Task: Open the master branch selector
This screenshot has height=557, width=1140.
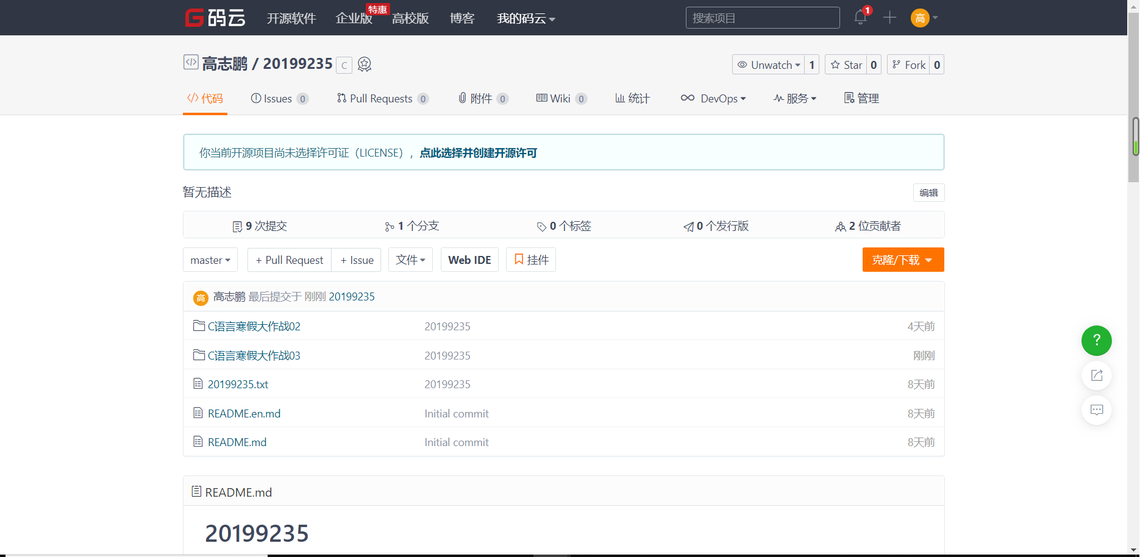Action: click(210, 260)
